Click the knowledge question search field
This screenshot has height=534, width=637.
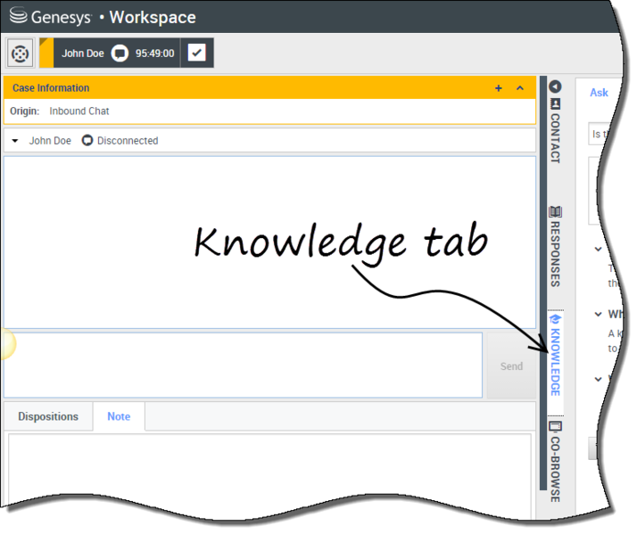tap(605, 135)
